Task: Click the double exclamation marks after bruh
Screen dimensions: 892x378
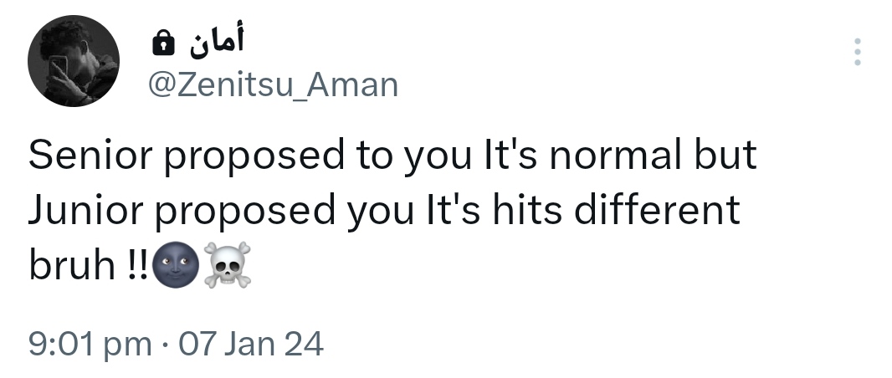Action: point(138,266)
